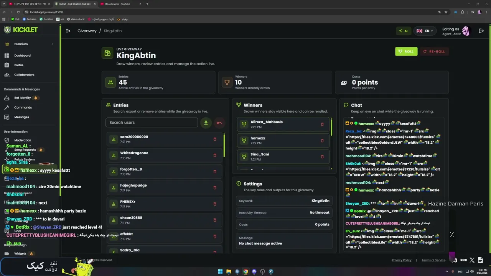Screen dimensions: 491x276
Task: Open Dashboard in the sidebar
Action: [22, 56]
